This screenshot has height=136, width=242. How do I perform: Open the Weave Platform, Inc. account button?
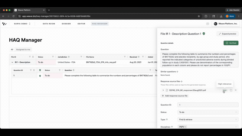click(x=226, y=24)
